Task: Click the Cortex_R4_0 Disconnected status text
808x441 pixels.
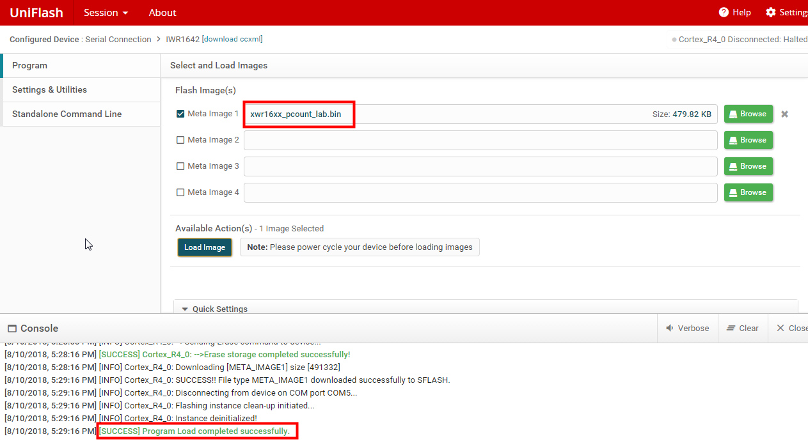Action: point(743,40)
